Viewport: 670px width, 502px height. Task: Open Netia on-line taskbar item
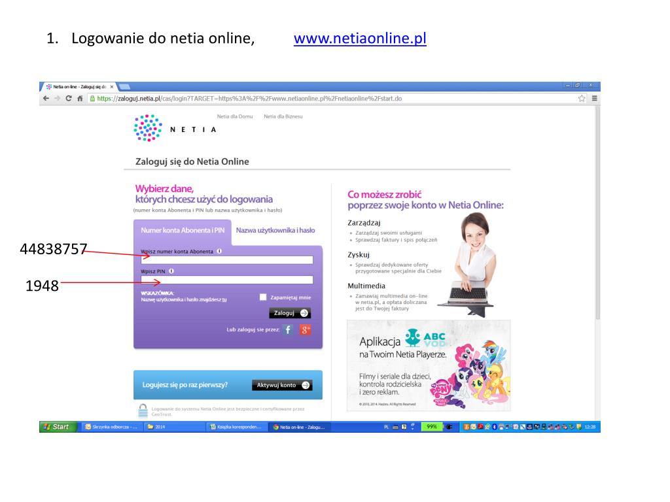point(299,427)
